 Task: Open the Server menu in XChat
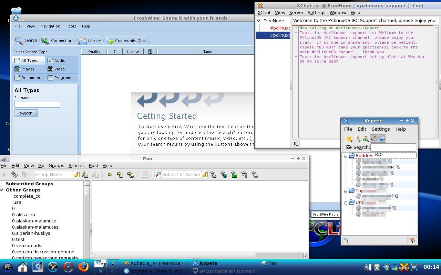click(296, 12)
